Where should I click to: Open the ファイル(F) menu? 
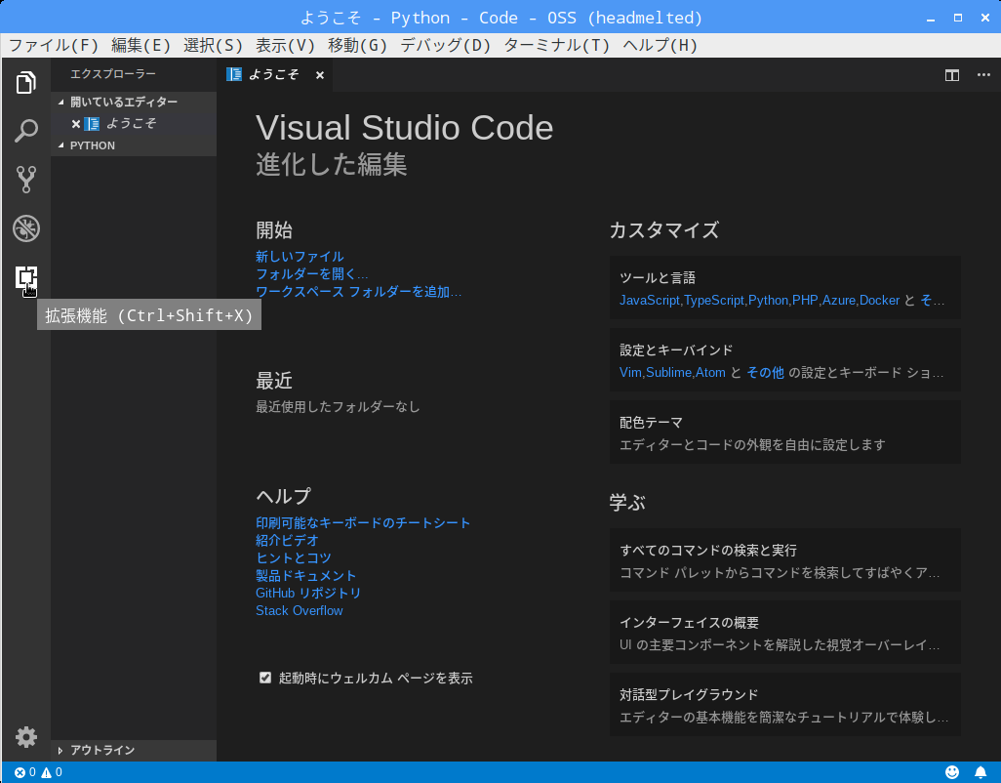coord(54,45)
